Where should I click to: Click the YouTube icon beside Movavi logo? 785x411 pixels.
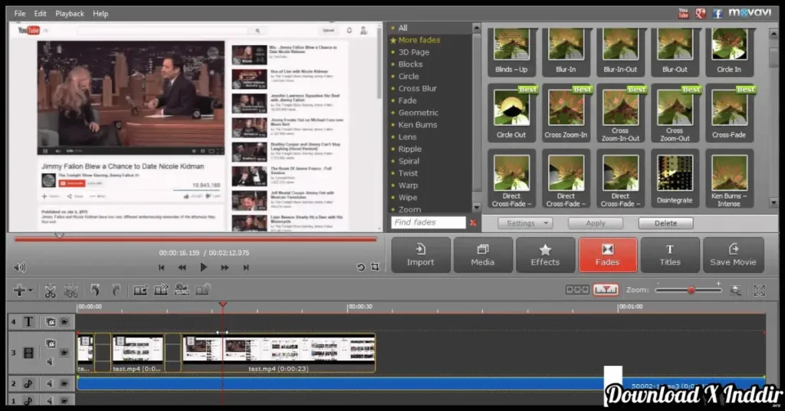(x=683, y=14)
